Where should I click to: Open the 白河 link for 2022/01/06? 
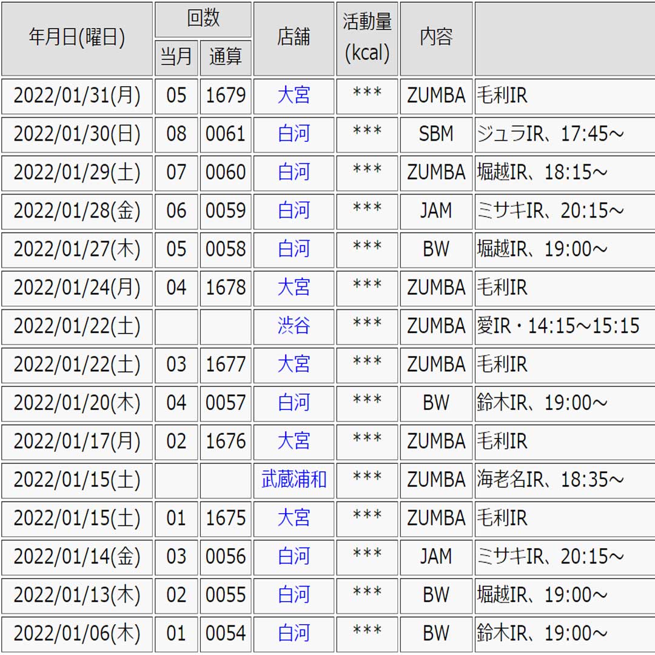294,633
